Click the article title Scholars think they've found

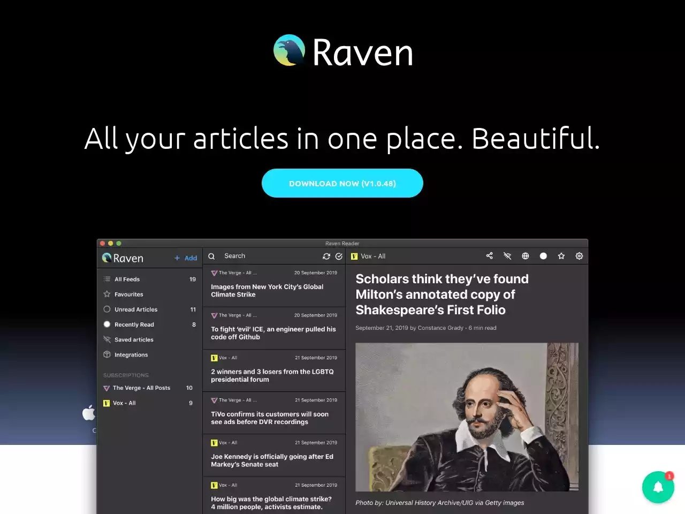(442, 294)
